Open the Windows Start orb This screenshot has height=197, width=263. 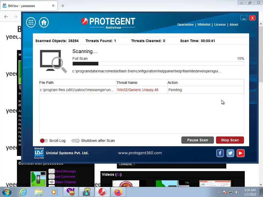click(7, 192)
